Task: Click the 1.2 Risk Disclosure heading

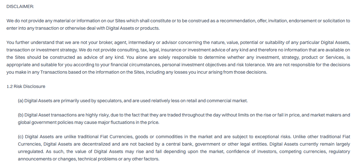Action: 26,86
